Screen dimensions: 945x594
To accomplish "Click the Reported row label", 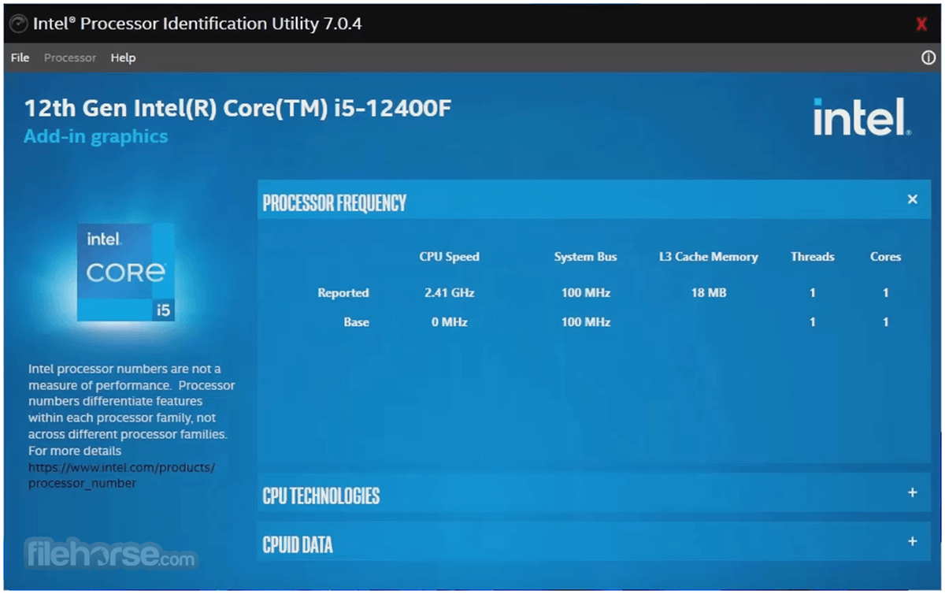I will point(343,293).
